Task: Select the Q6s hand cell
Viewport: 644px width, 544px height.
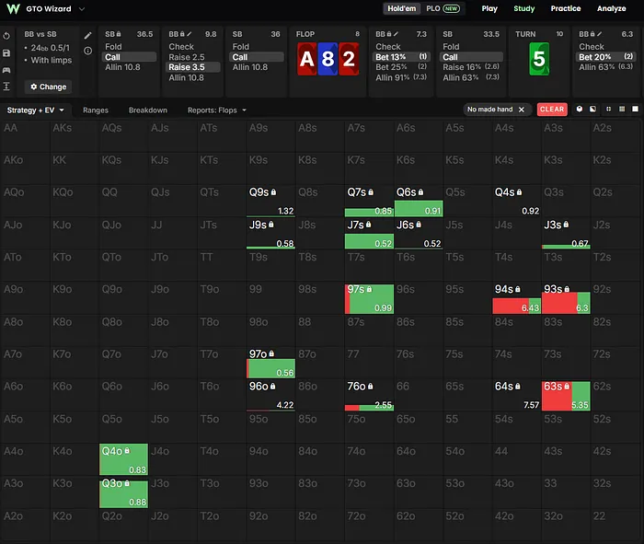Action: tap(419, 201)
